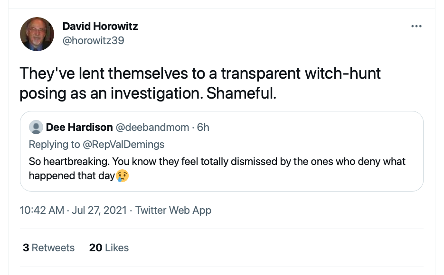Open Dee Hardison's name in quoted tweet

(x=79, y=128)
